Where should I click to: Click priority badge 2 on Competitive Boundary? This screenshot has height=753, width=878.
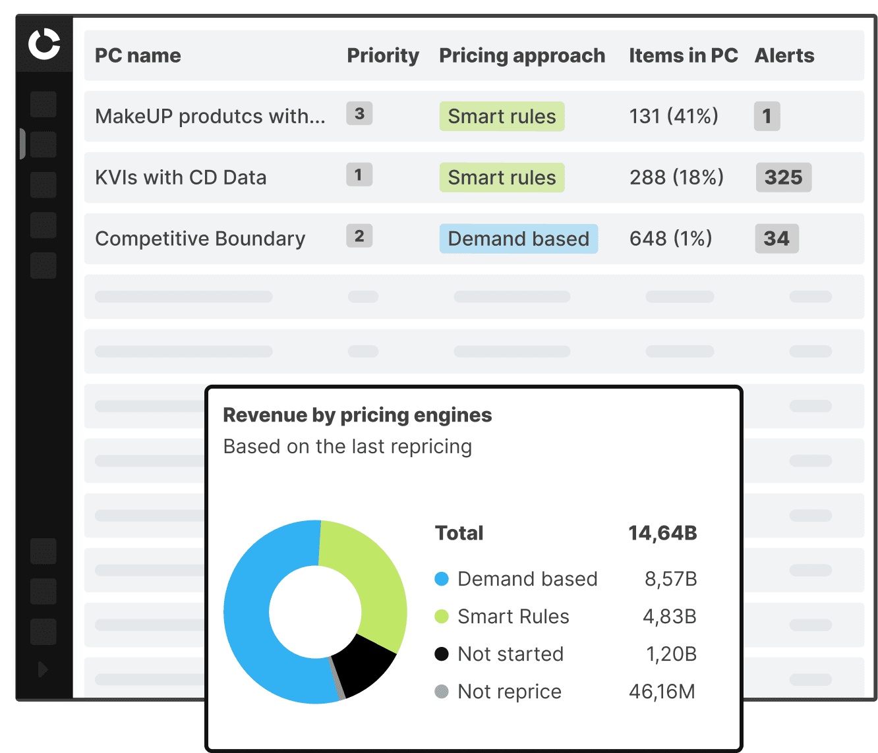[x=359, y=236]
